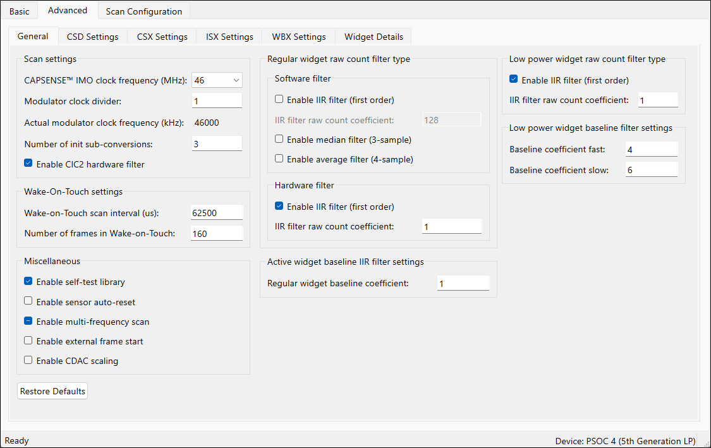The image size is (711, 448).
Task: Select the Regular widget baseline coefficient field
Action: point(463,284)
